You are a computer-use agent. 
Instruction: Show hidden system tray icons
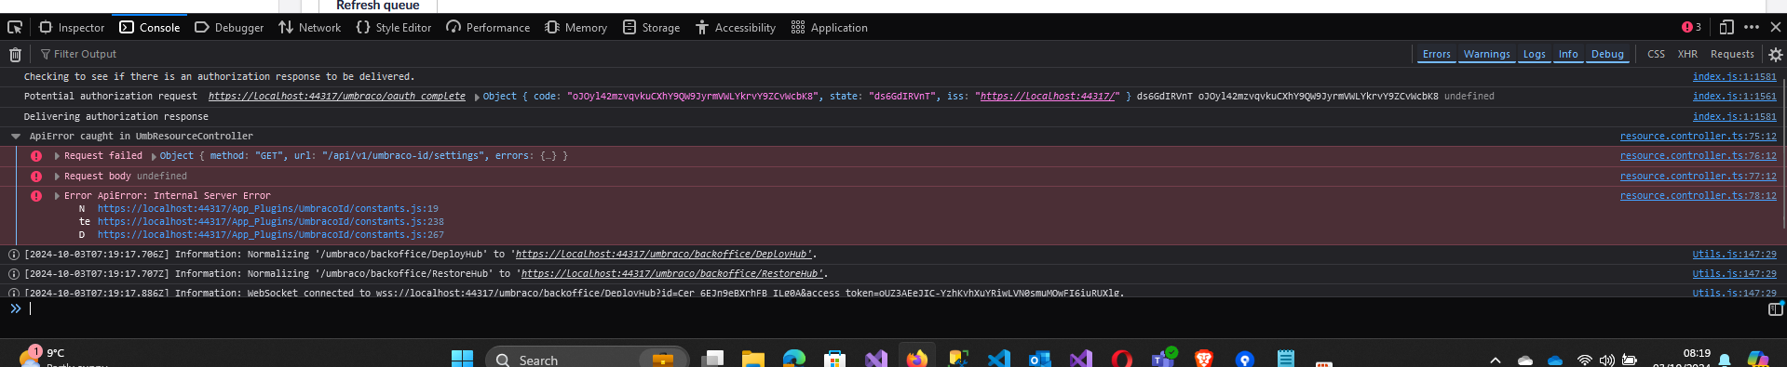click(x=1495, y=360)
